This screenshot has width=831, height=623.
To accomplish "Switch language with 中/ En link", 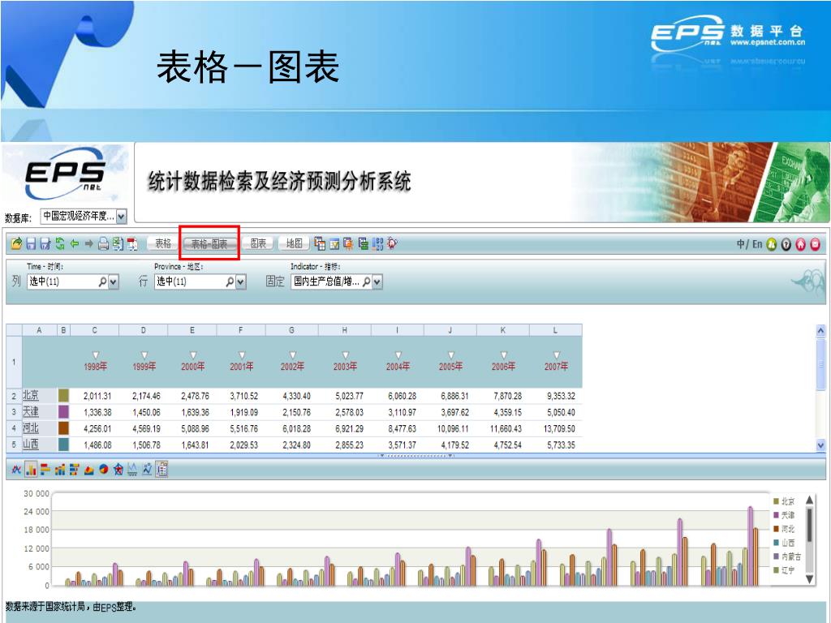I will pos(749,244).
